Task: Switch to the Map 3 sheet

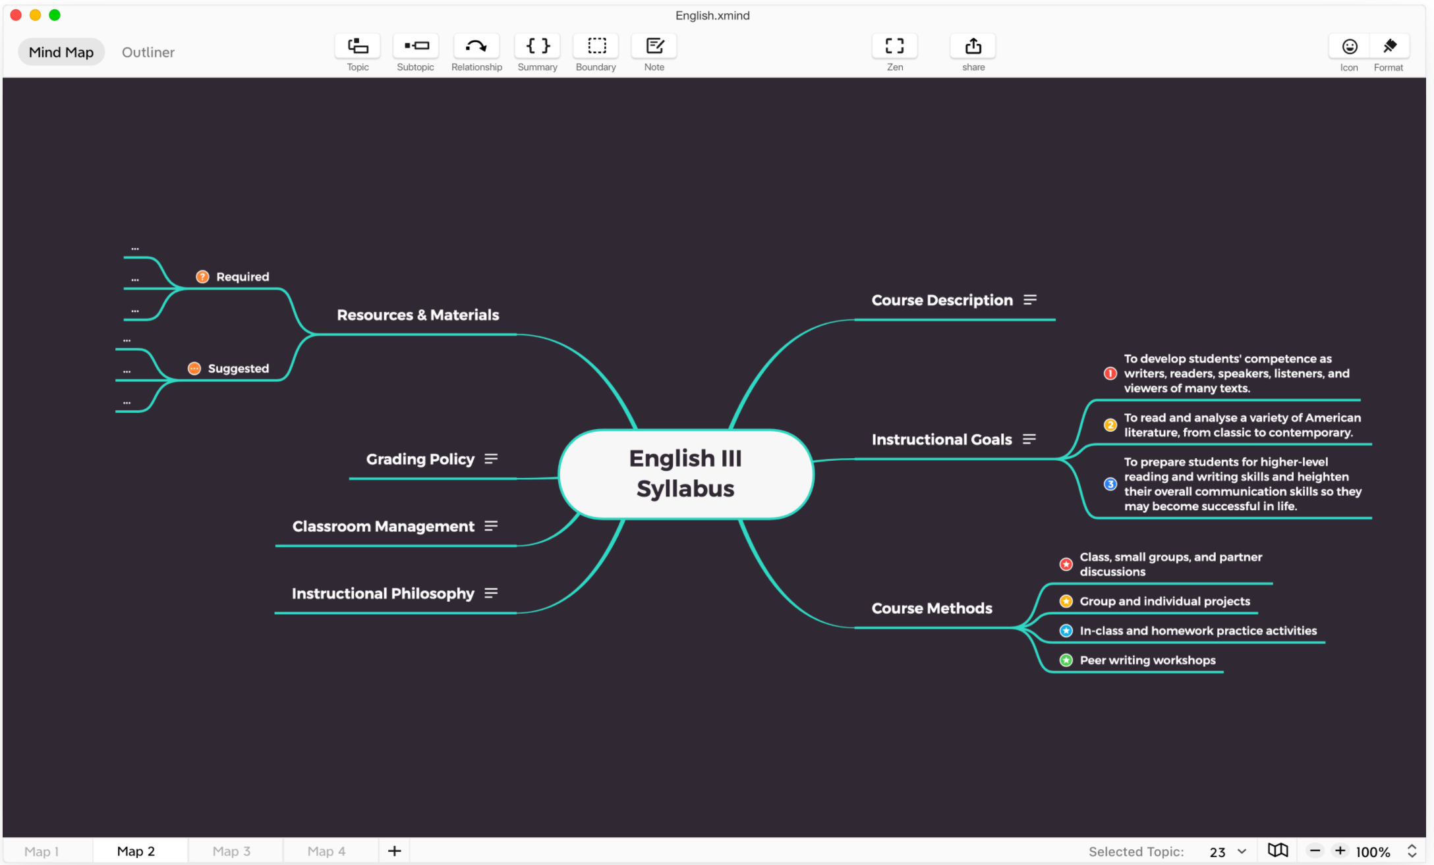Action: click(x=231, y=851)
